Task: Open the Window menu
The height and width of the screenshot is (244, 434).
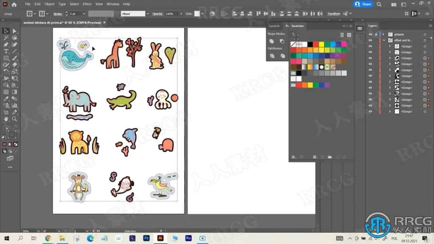Action: point(113,4)
